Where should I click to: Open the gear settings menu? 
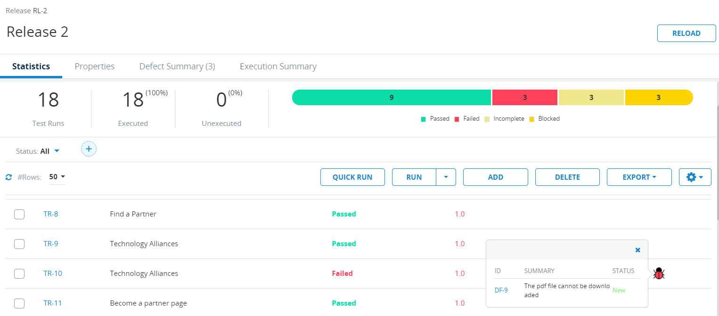point(694,177)
